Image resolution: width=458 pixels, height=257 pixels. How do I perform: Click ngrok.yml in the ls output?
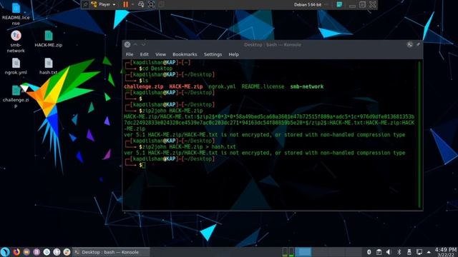[222, 86]
